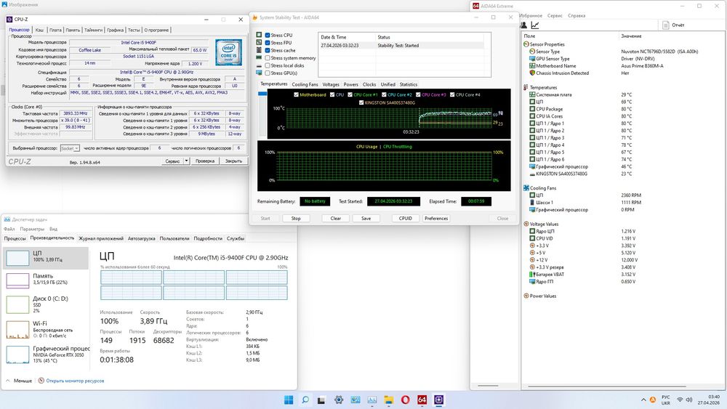Uncheck the Stress FPU checkbox

tap(268, 43)
